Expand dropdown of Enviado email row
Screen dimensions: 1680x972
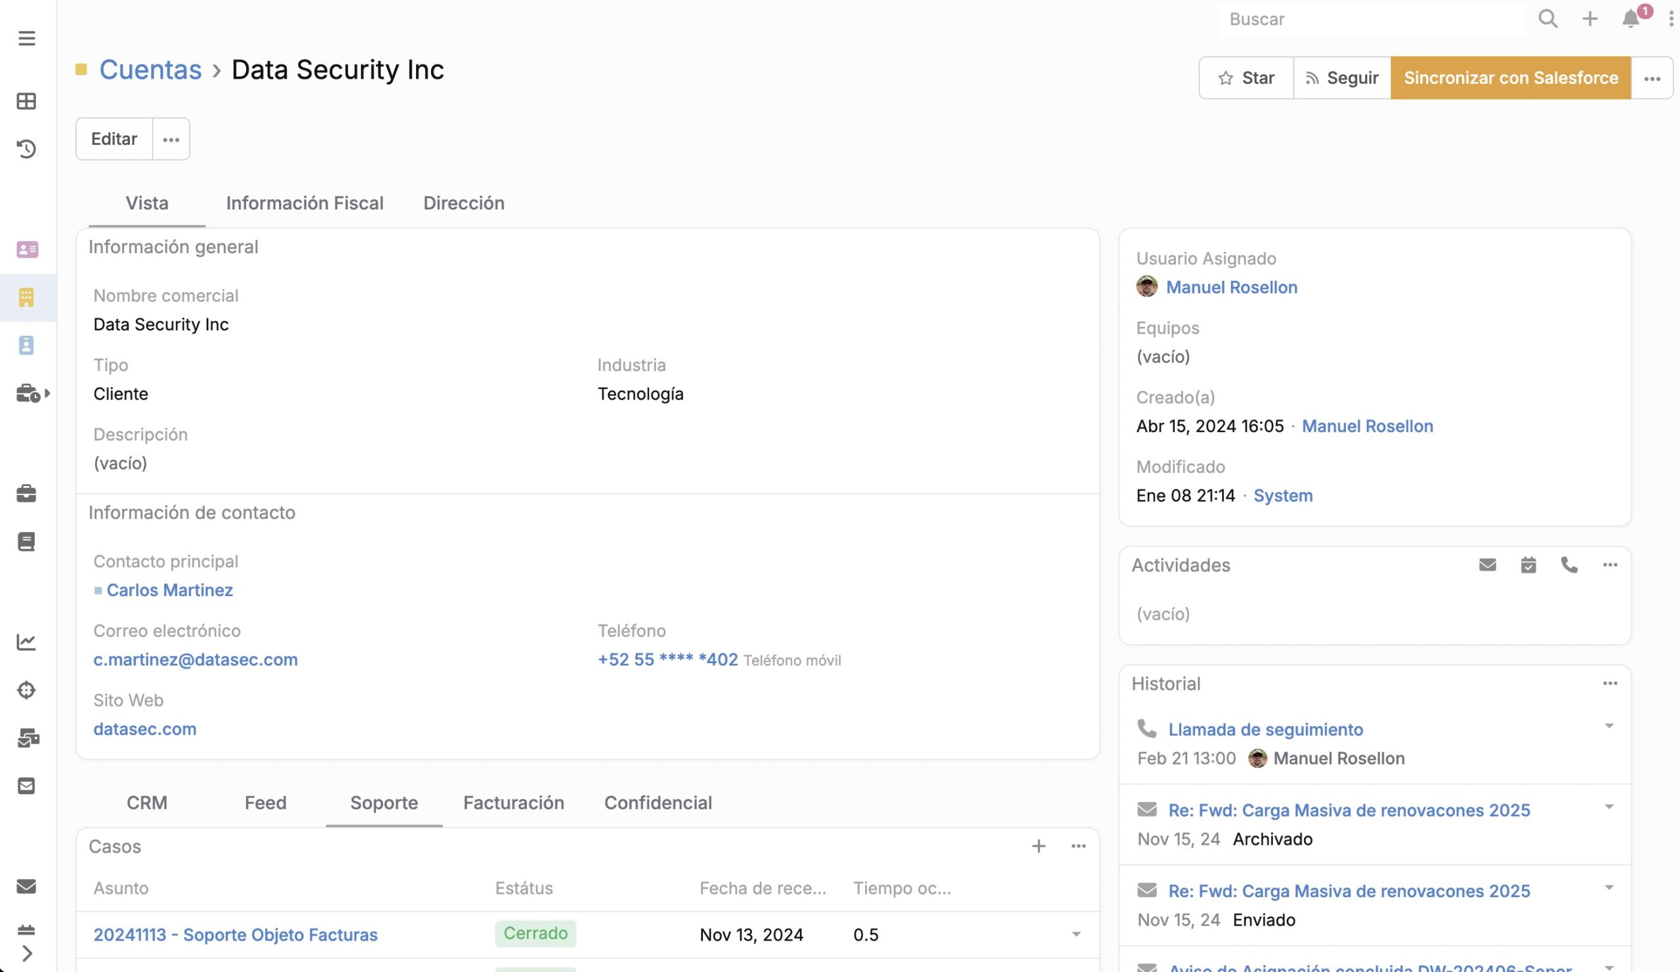[1608, 887]
